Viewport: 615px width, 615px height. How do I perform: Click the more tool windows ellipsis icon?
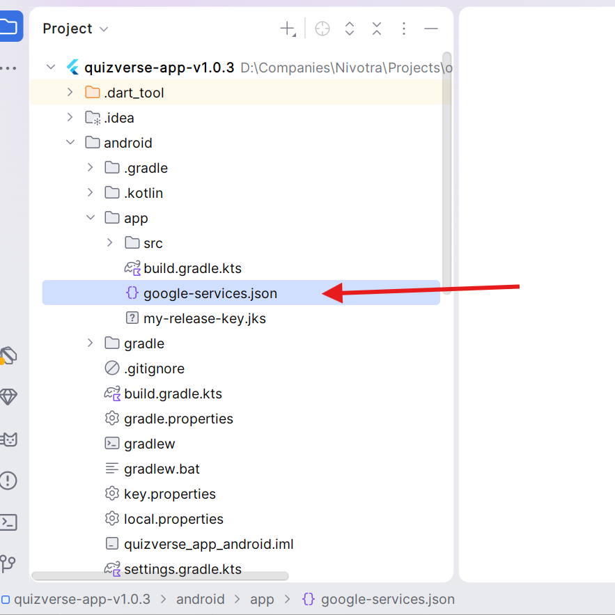[x=8, y=68]
